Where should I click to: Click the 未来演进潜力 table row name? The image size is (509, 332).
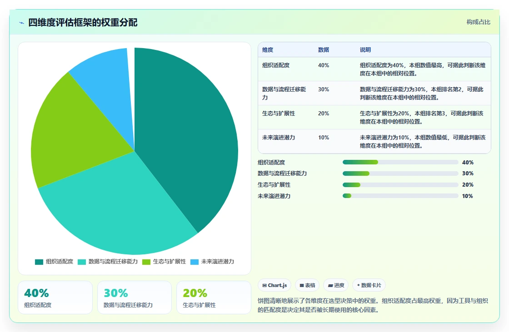[279, 137]
